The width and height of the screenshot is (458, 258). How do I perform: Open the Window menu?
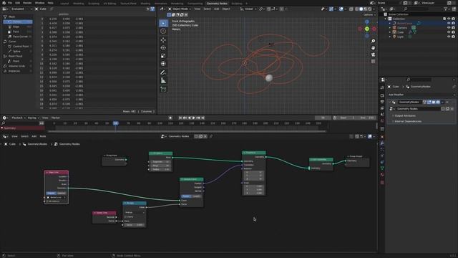click(x=39, y=3)
